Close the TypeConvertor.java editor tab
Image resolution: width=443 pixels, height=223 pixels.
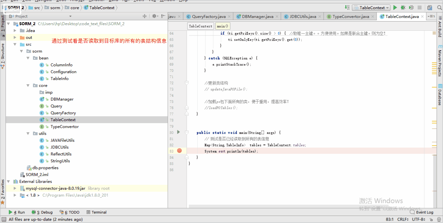pos(373,17)
